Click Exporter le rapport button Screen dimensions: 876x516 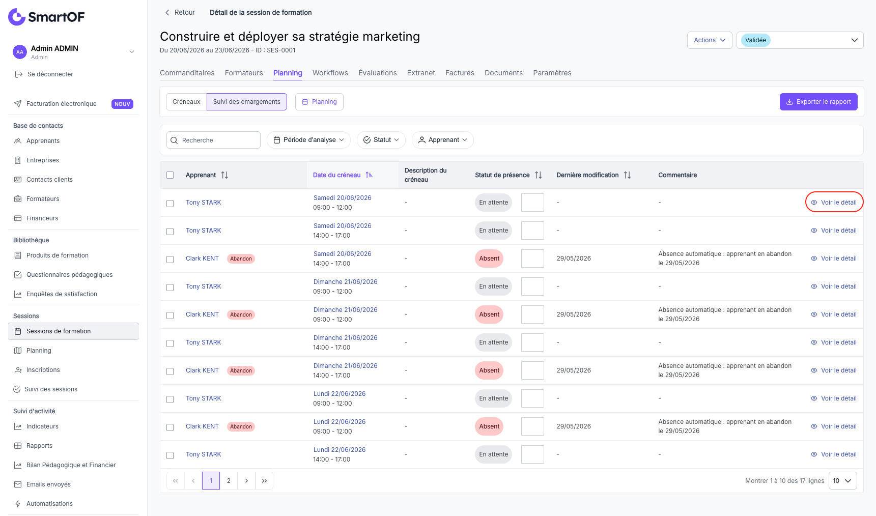818,102
